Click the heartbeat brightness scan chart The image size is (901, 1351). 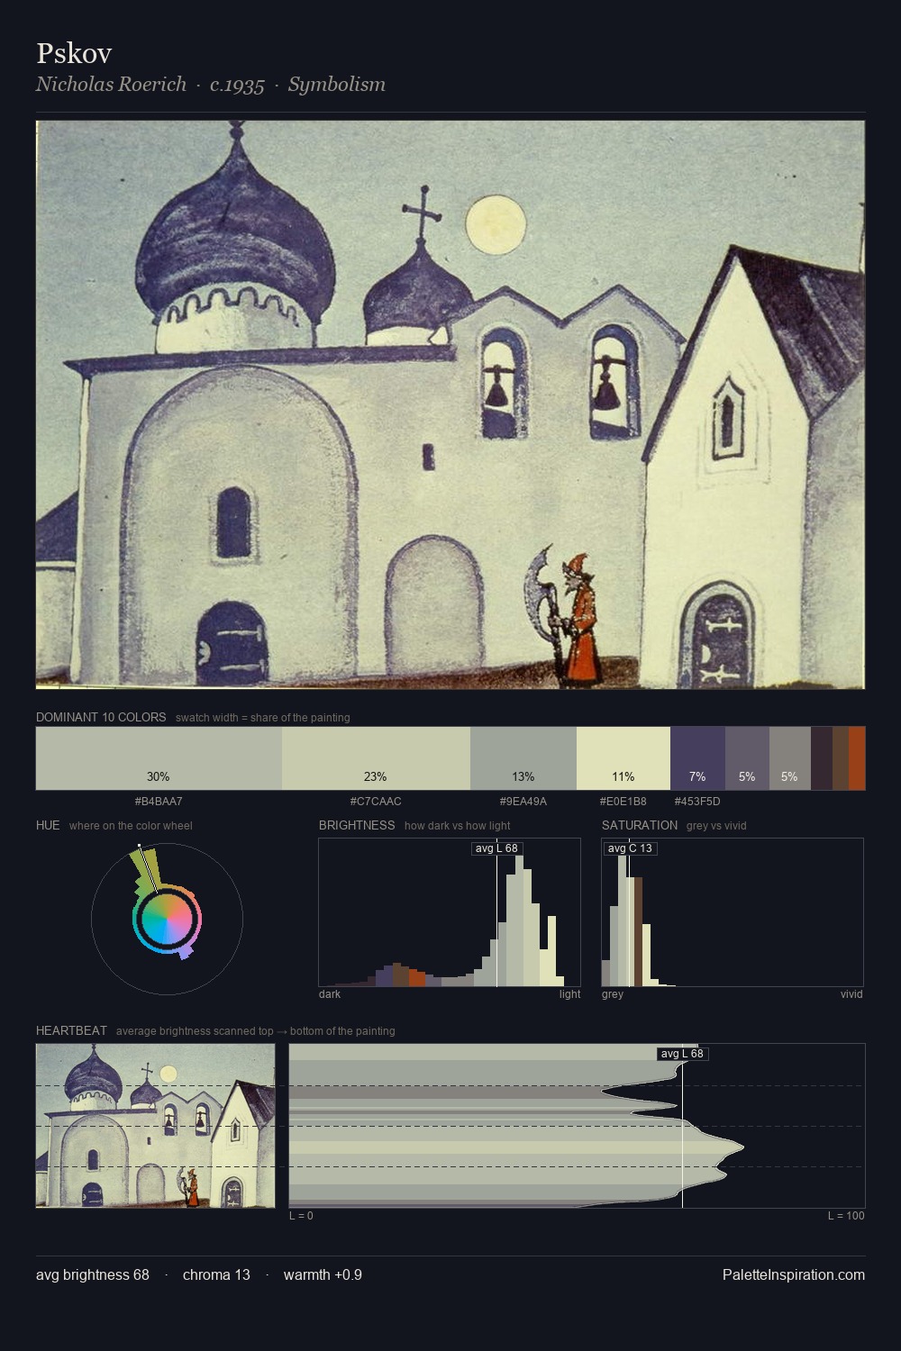[x=577, y=1126]
